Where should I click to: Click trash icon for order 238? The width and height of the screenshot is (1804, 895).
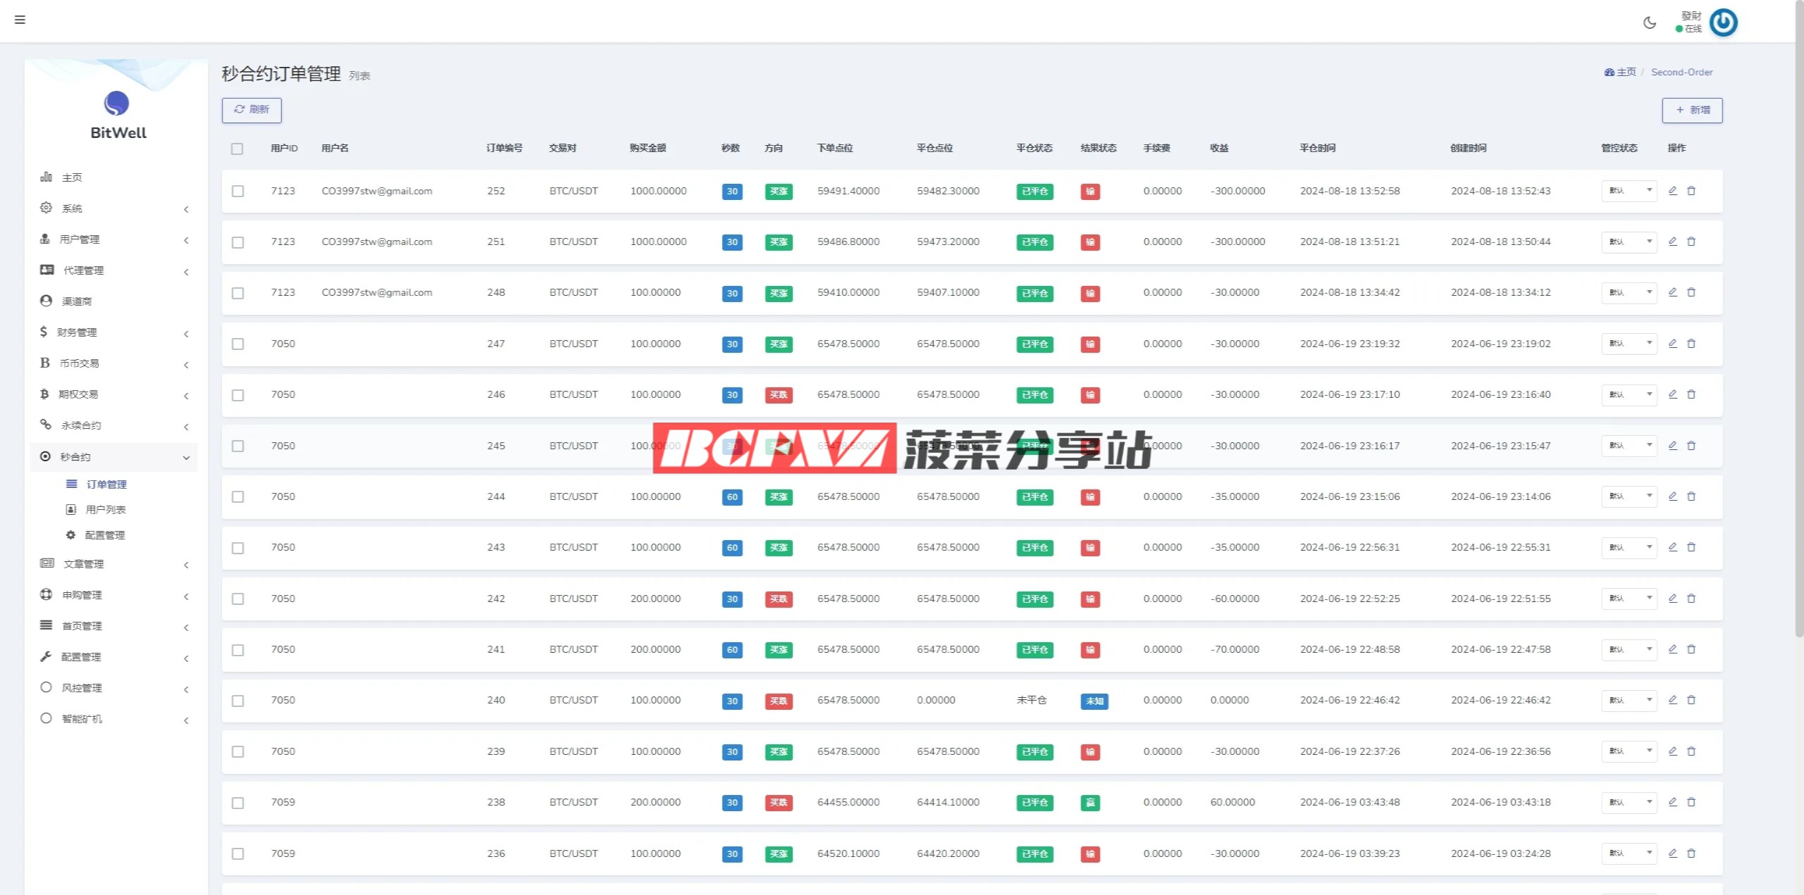pos(1691,802)
